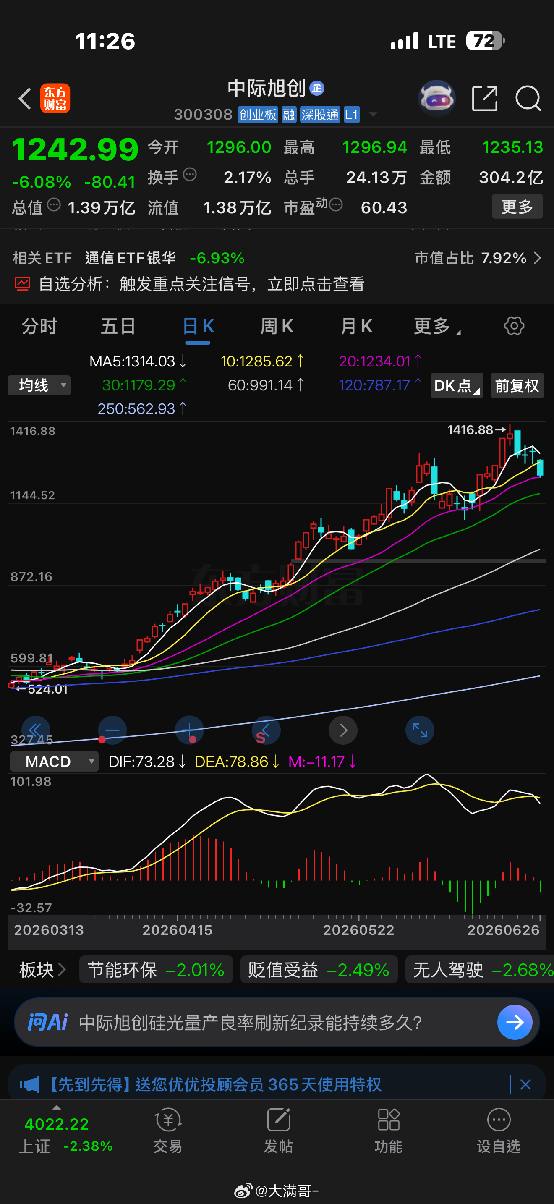Viewport: 554px width, 1204px height.
Task: Switch to the 月K tab
Action: 356,326
